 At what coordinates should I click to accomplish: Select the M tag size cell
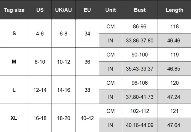tap(14, 62)
